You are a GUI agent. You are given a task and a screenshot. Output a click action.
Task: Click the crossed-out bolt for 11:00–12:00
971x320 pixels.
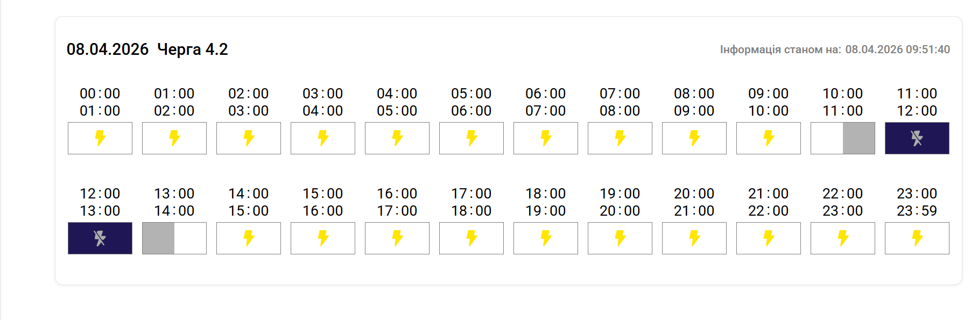[x=917, y=138]
